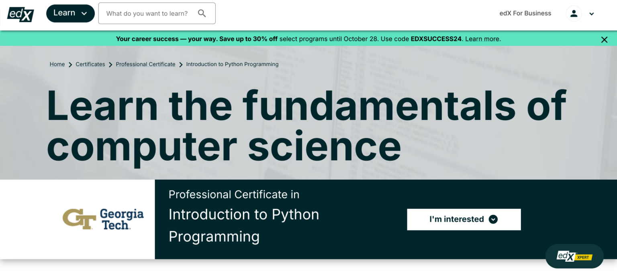This screenshot has height=271, width=617.
Task: Dismiss the promo banner with the X icon
Action: (604, 39)
